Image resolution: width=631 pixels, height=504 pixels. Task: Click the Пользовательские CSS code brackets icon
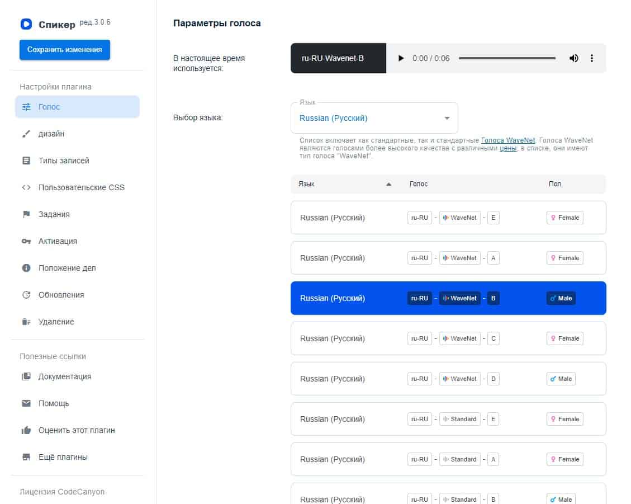pyautogui.click(x=26, y=187)
